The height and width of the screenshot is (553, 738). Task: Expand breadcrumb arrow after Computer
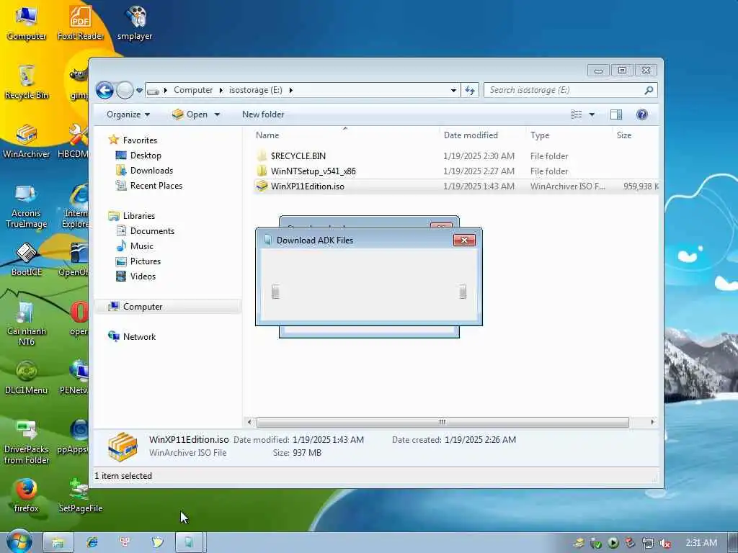point(221,90)
